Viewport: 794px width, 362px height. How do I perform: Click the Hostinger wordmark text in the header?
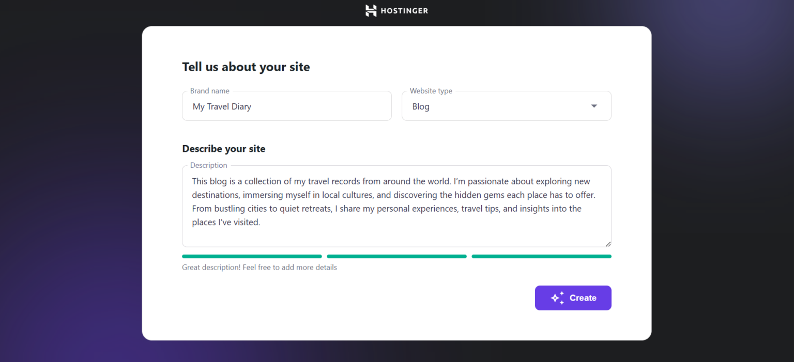[x=404, y=10]
